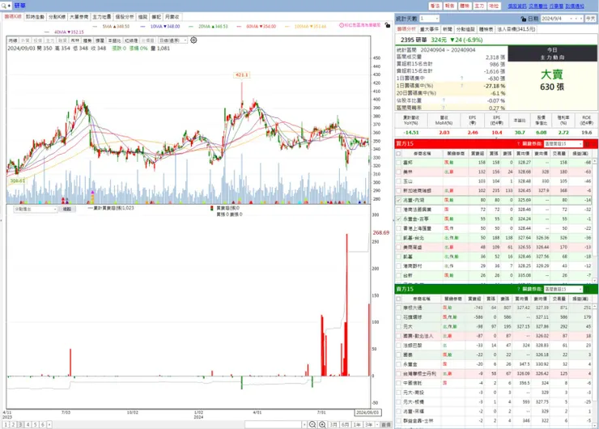
Task: Open the 買方15 關鍵券商 dropdown
Action: [563, 143]
